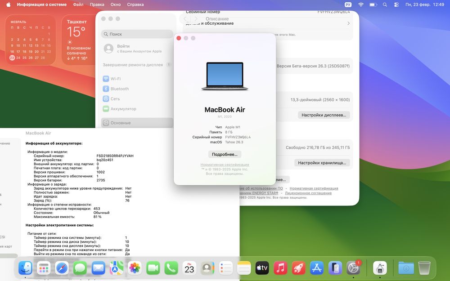The width and height of the screenshot is (450, 281).
Task: Open the Правка menu
Action: point(97,4)
